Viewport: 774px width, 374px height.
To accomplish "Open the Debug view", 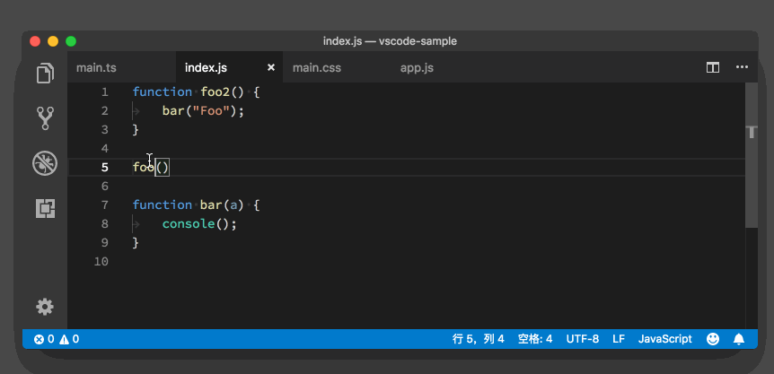I will click(x=45, y=163).
